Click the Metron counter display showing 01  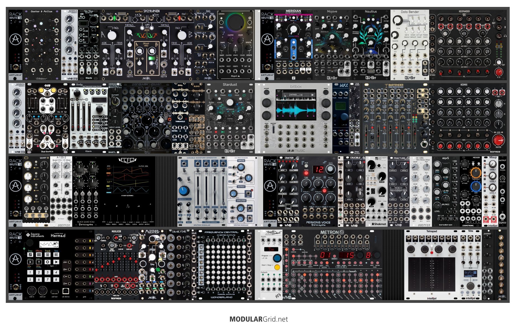point(325,255)
